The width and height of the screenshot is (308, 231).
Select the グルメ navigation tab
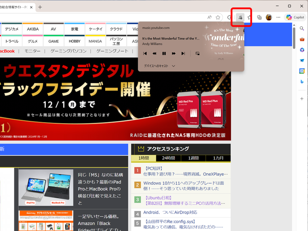[33, 41]
